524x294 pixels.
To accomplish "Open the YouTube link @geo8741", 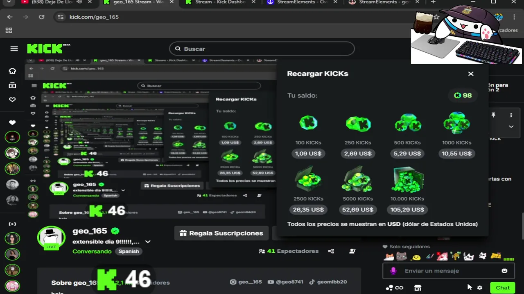I will pos(285,282).
